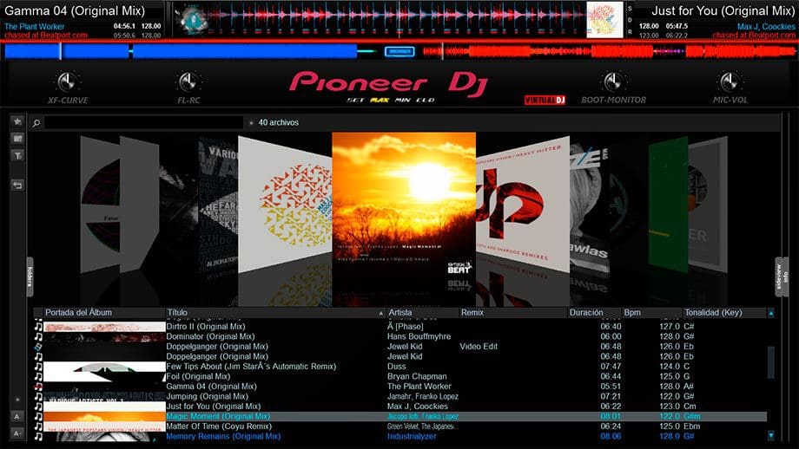Select Memory Remains (Original Mix) track
799x449 pixels.
223,436
